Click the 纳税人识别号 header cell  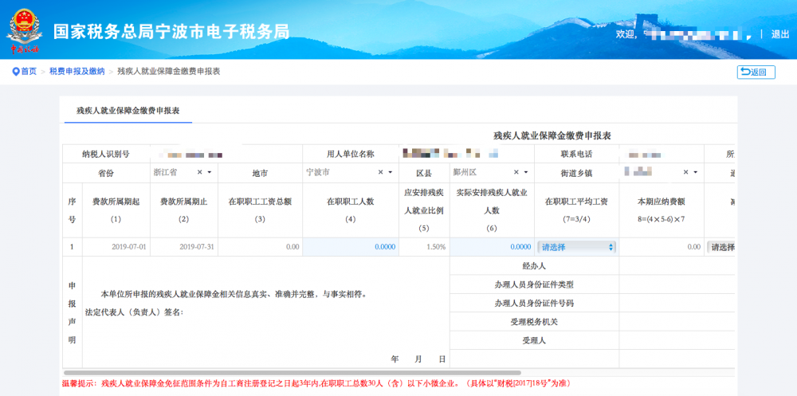point(106,154)
